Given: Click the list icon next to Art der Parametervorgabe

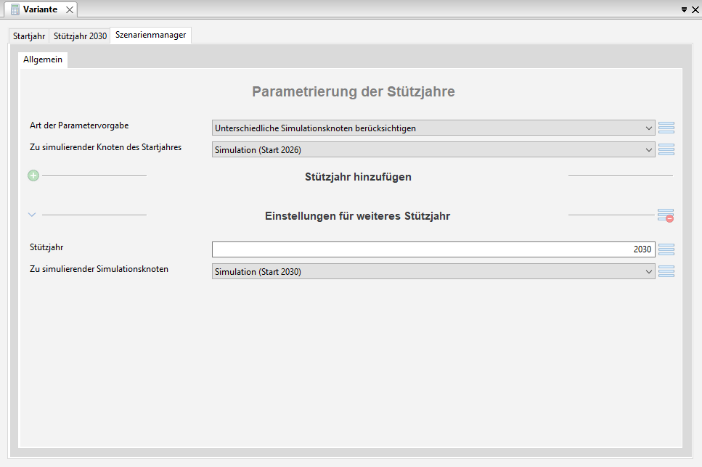Looking at the screenshot, I should click(x=666, y=128).
